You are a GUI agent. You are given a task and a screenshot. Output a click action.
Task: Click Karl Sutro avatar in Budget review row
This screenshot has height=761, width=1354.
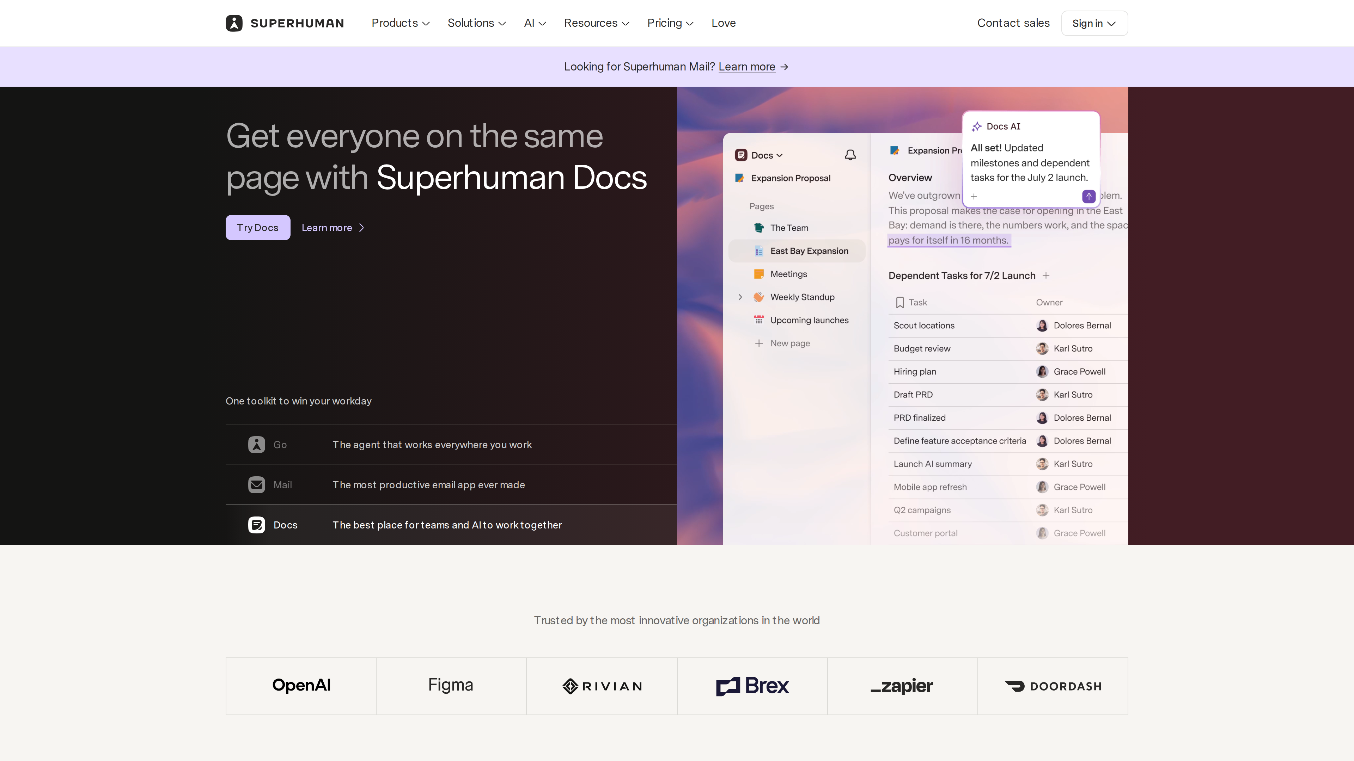1042,349
